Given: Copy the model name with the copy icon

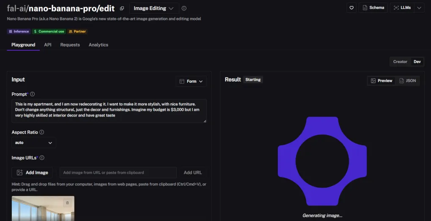Looking at the screenshot, I should coord(122,8).
